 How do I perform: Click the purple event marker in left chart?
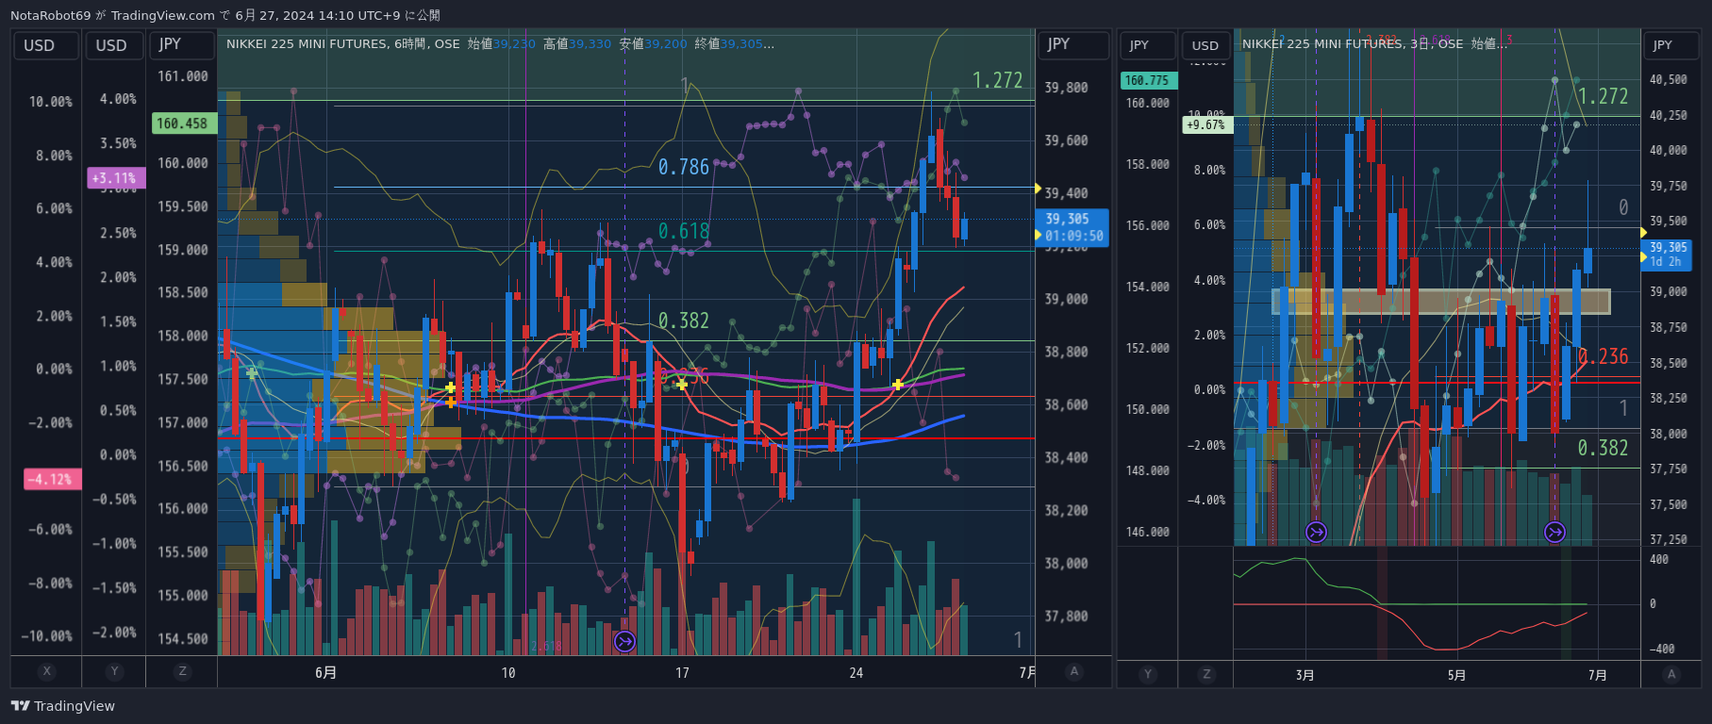coord(624,642)
